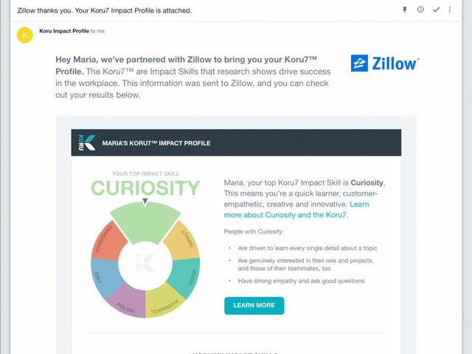472x354 pixels.
Task: Click the Koru Impact Profile sender name
Action: tap(64, 31)
